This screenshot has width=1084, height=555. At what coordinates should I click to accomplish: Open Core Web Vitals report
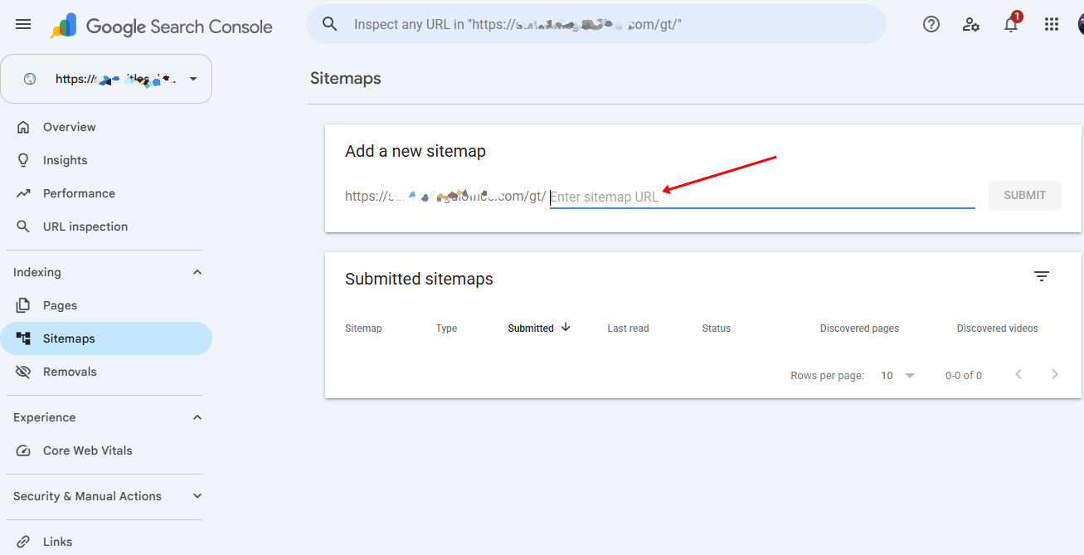[x=106, y=450]
